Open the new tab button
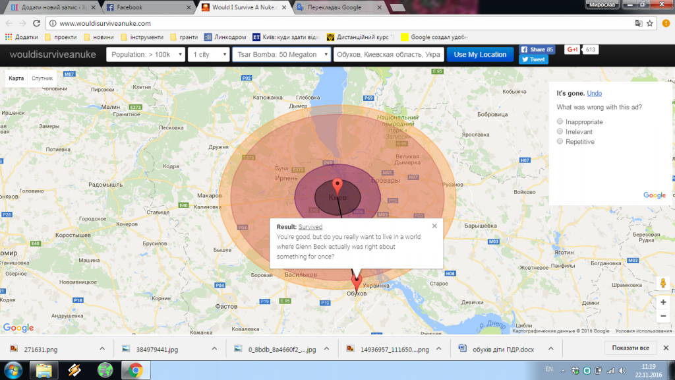This screenshot has height=380, width=675. tap(397, 8)
